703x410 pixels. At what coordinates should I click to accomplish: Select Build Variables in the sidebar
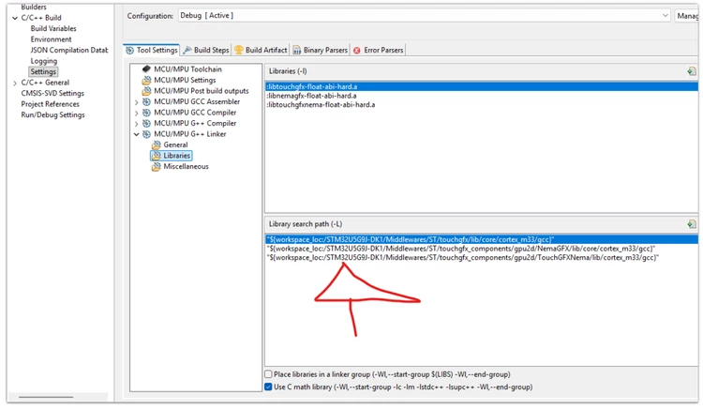pyautogui.click(x=53, y=28)
